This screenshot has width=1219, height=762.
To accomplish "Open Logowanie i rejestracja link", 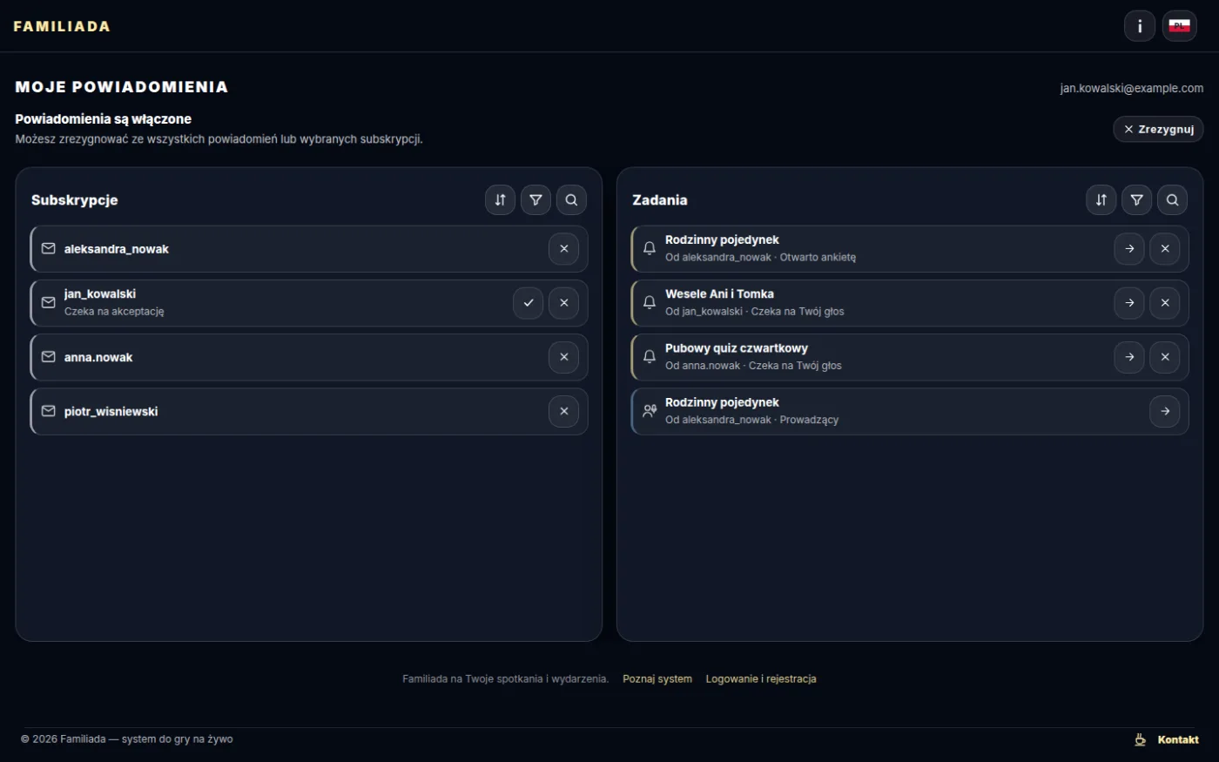I will point(761,679).
